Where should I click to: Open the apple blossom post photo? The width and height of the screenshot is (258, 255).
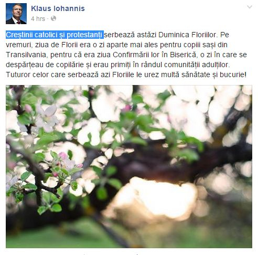click(129, 166)
